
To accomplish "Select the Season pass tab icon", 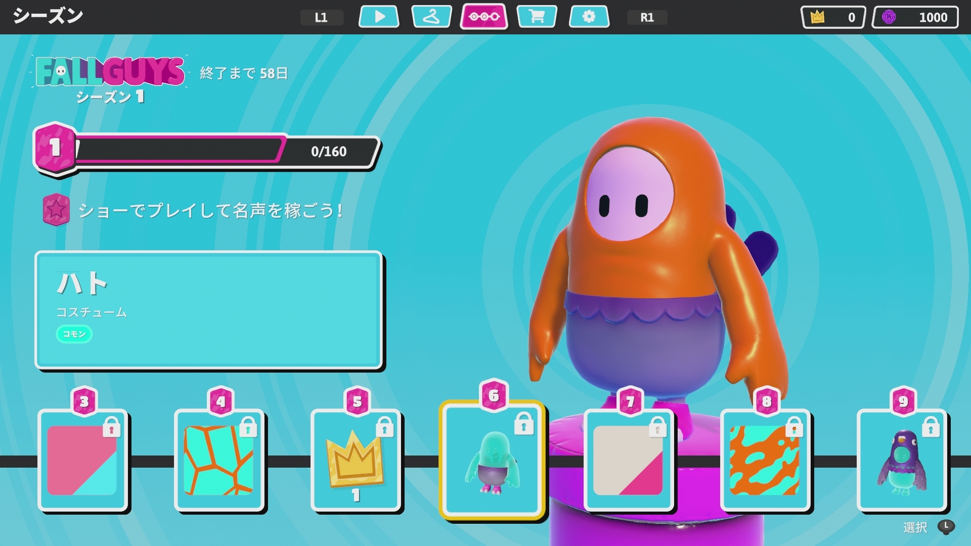I will pyautogui.click(x=484, y=17).
